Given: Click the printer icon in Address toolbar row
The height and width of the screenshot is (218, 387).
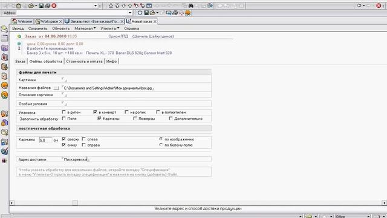Looking at the screenshot, I should click(175, 13).
